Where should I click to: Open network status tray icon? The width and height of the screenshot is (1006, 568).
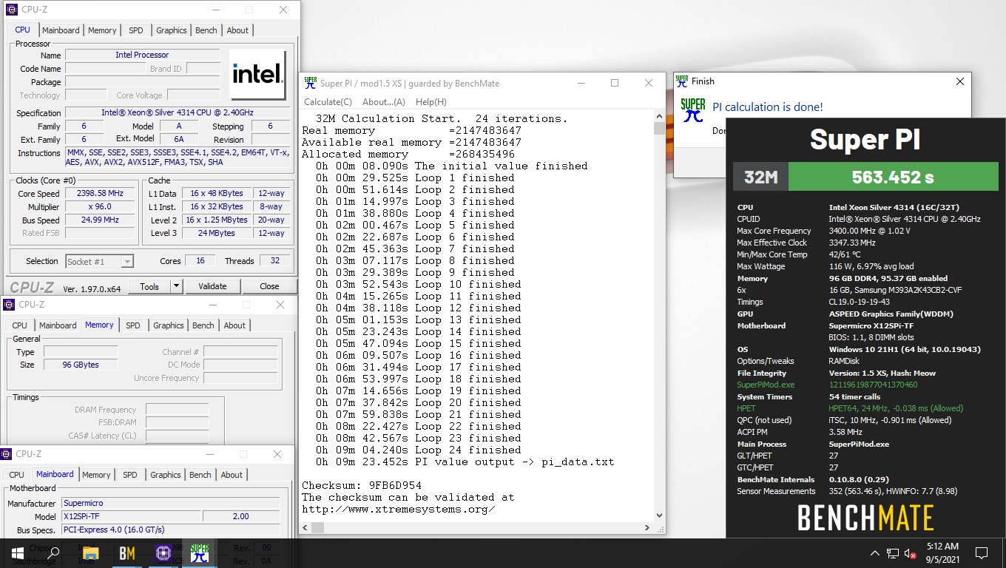click(x=893, y=552)
